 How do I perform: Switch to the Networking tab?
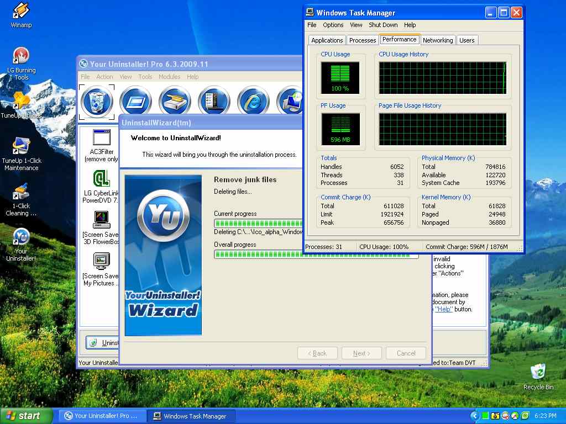click(x=438, y=40)
